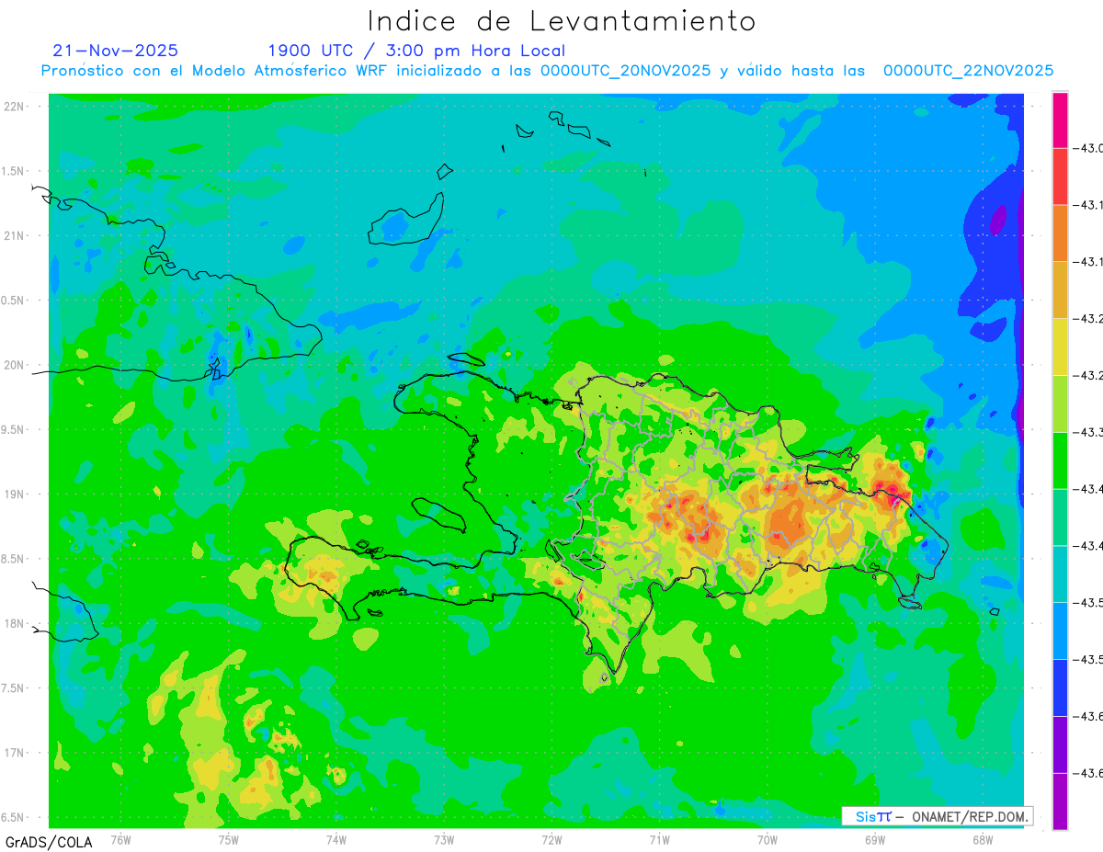Viewport: 1103px width, 852px height.
Task: Click the 74W longitude label
Action: coord(335,838)
